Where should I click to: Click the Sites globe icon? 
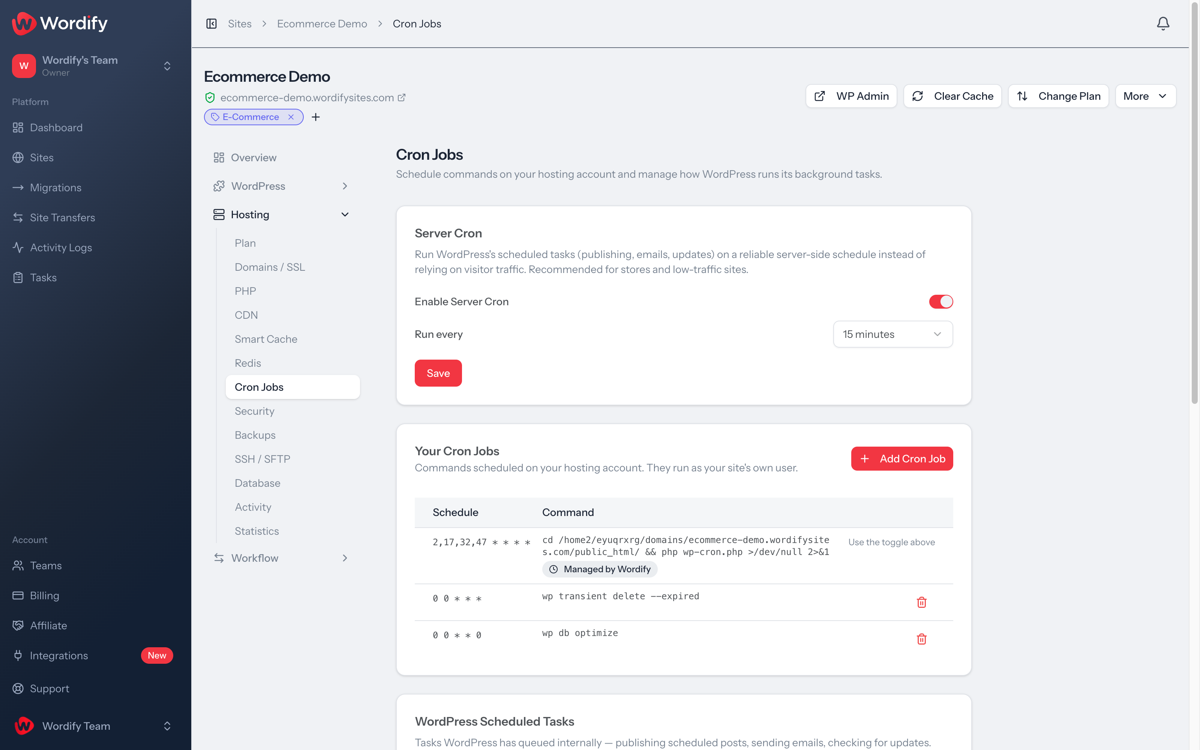coord(18,158)
